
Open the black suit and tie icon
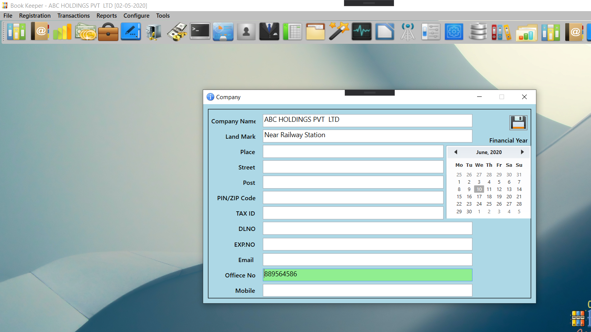pos(269,32)
